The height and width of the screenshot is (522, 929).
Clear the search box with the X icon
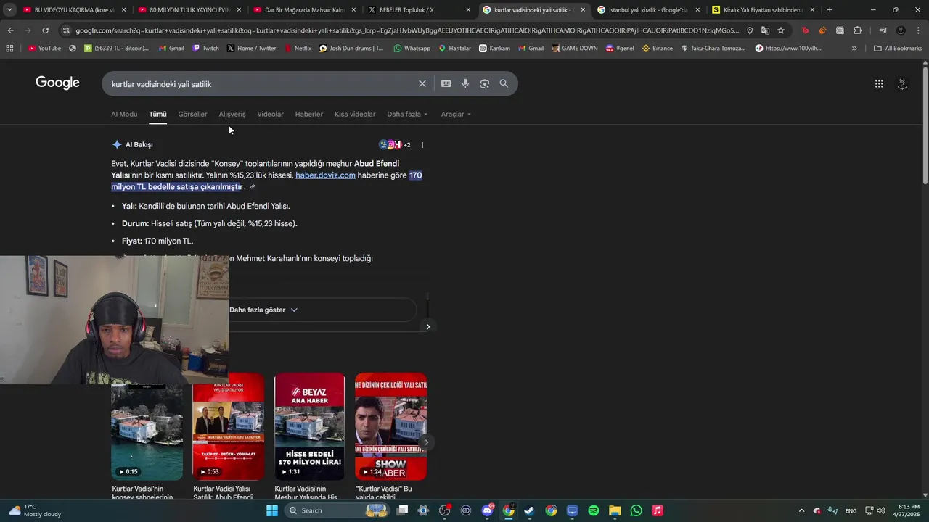[422, 83]
